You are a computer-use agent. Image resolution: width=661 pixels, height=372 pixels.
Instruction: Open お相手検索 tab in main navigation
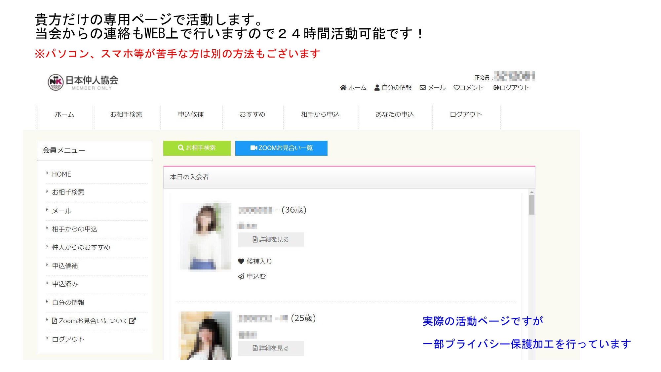126,114
